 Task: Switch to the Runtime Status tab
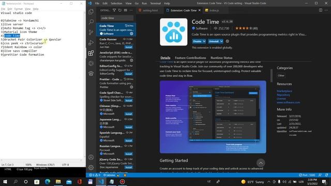(x=221, y=58)
